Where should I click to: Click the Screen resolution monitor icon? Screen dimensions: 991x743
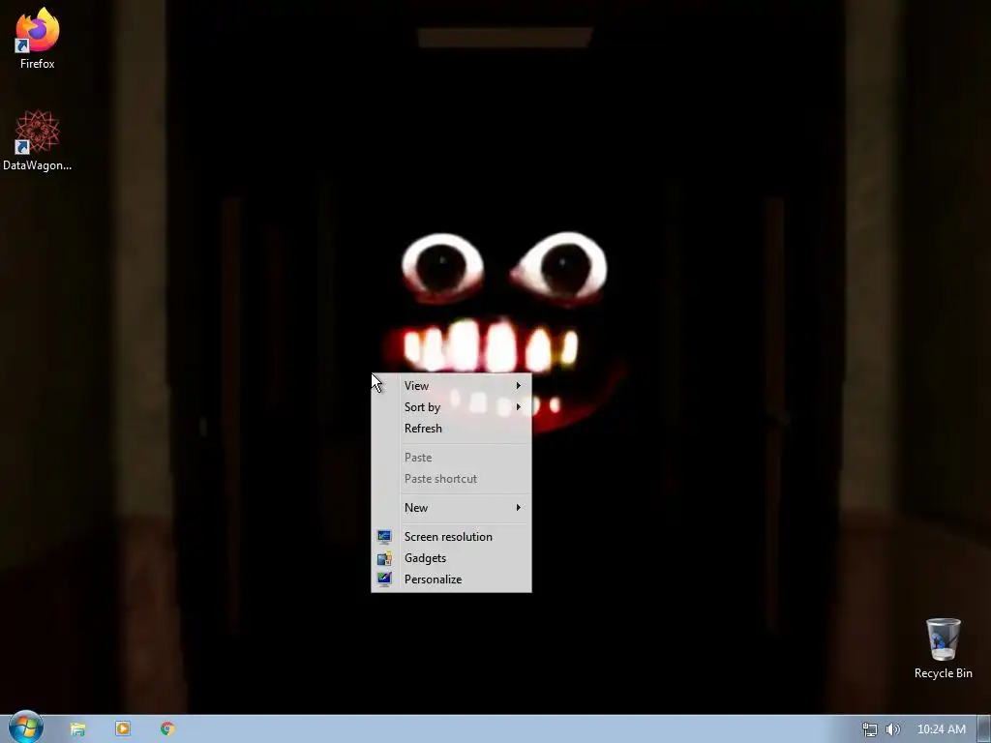coord(384,536)
